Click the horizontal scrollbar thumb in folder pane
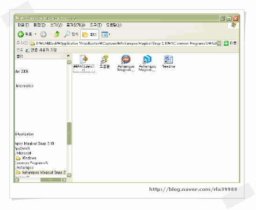The image size is (256, 210). tap(51, 180)
